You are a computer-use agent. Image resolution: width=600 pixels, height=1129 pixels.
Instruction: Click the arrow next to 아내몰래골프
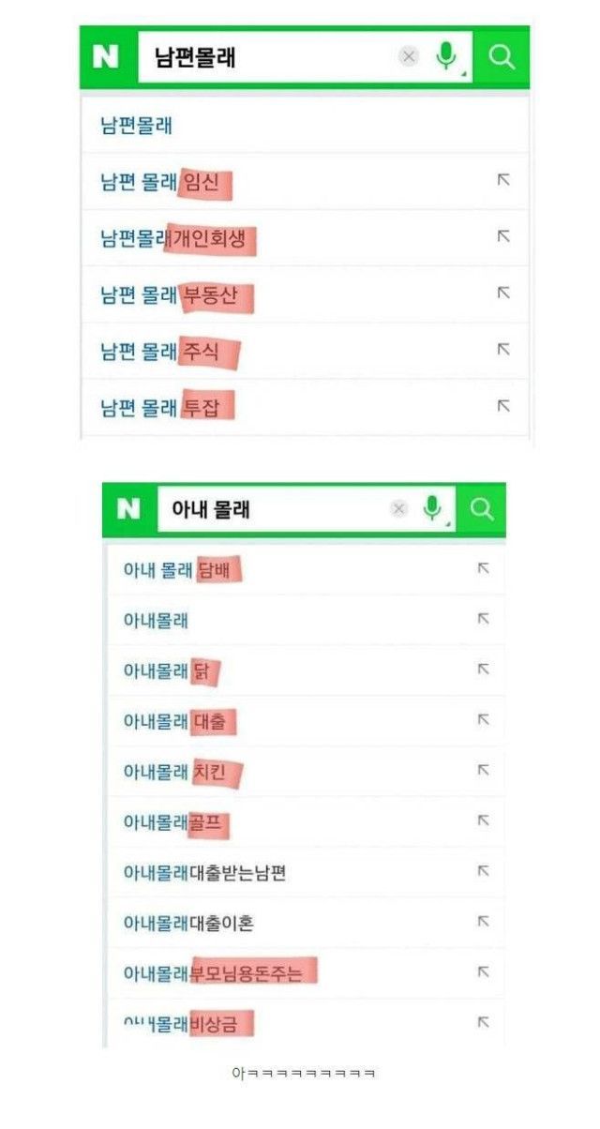click(x=484, y=820)
